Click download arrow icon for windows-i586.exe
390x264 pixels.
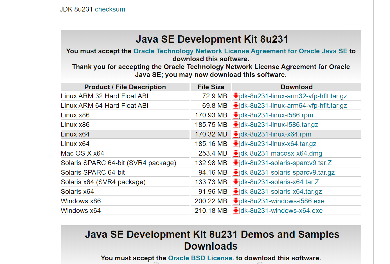tap(236, 201)
